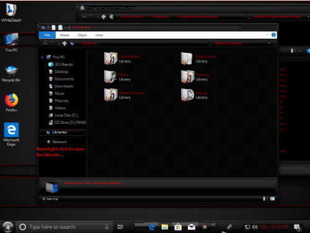Click microphone icon in taskbar search

(x=107, y=227)
